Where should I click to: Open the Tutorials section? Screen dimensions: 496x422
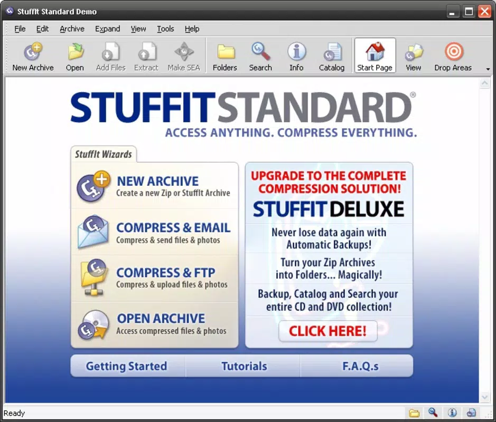pyautogui.click(x=244, y=366)
